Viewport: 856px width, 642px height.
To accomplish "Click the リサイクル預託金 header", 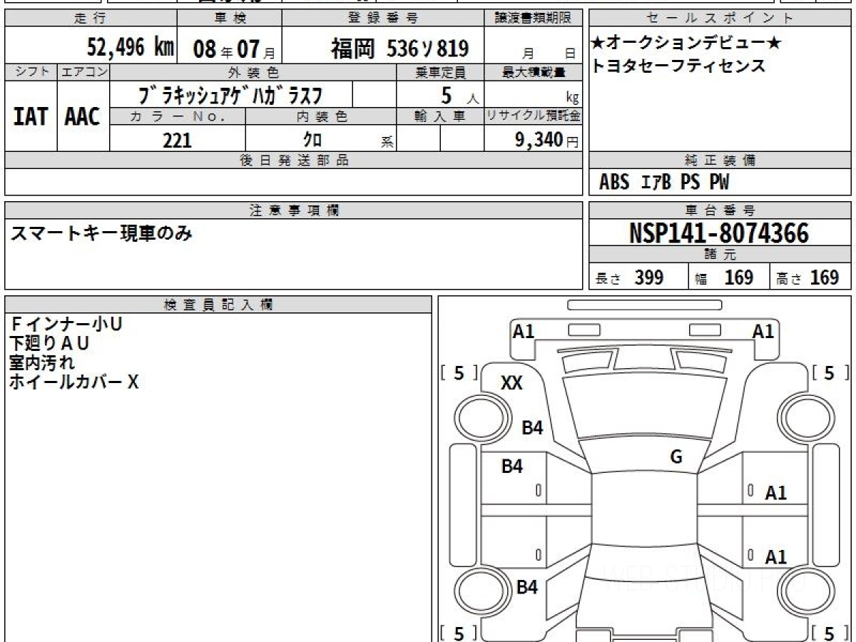I will pyautogui.click(x=534, y=116).
